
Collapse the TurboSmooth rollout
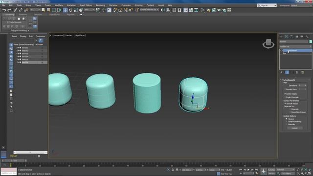click(x=281, y=80)
